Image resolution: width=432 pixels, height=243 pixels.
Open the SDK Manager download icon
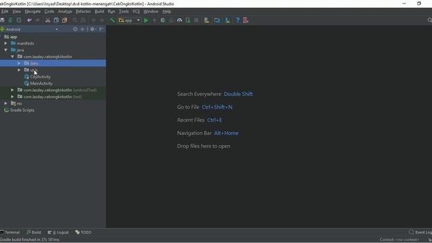[227, 20]
